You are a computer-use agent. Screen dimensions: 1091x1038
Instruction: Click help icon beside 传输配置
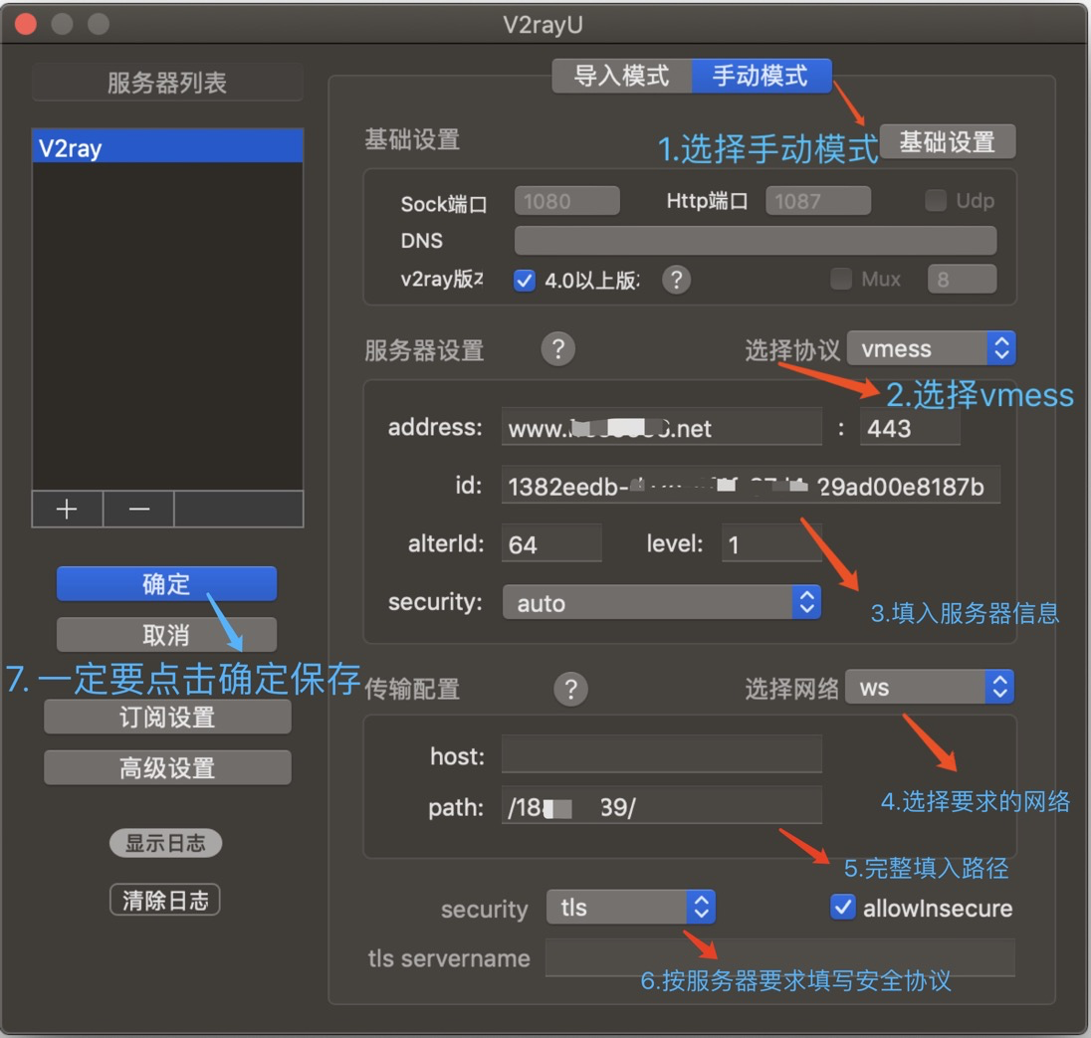570,689
